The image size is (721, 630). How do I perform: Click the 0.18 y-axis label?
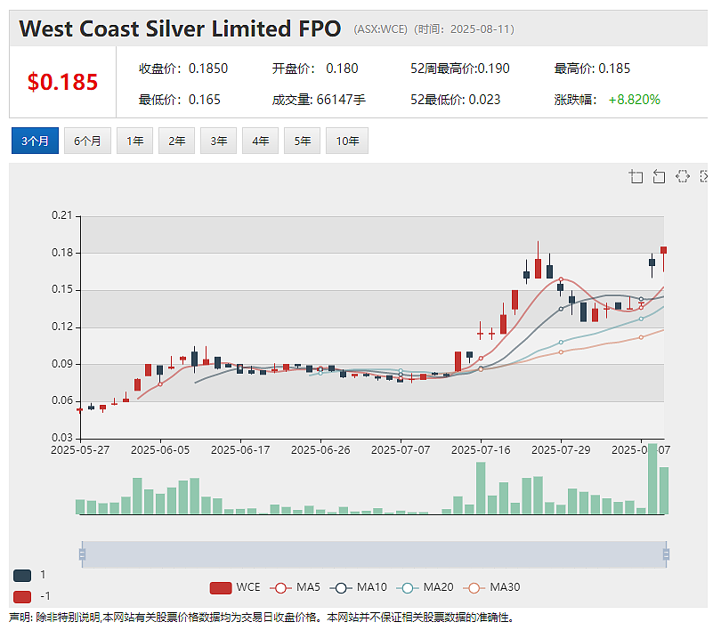[x=62, y=253]
